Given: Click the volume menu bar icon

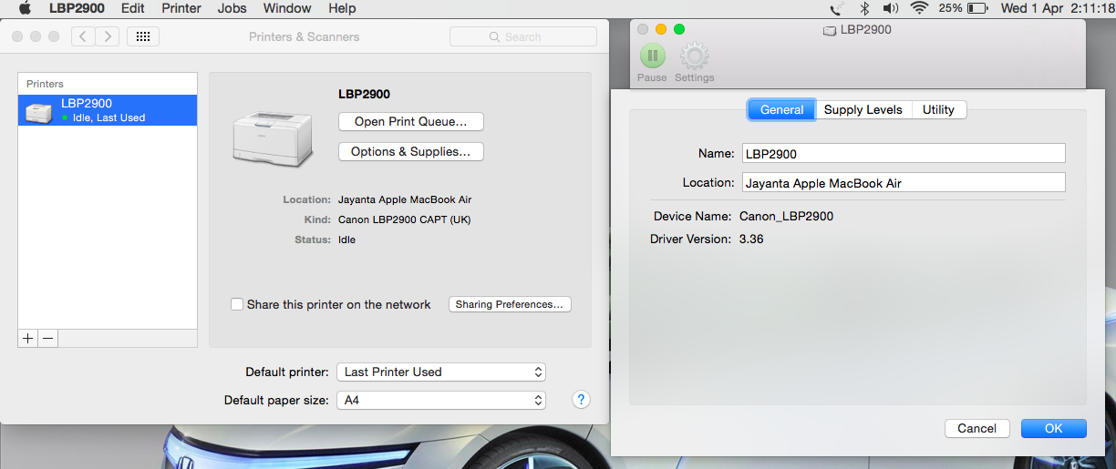Looking at the screenshot, I should pyautogui.click(x=891, y=8).
